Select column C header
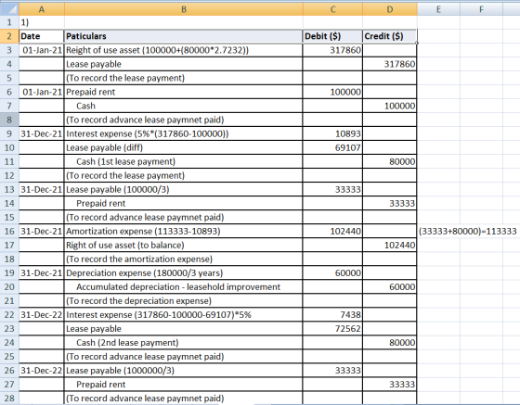This screenshot has height=405, width=520. point(332,9)
